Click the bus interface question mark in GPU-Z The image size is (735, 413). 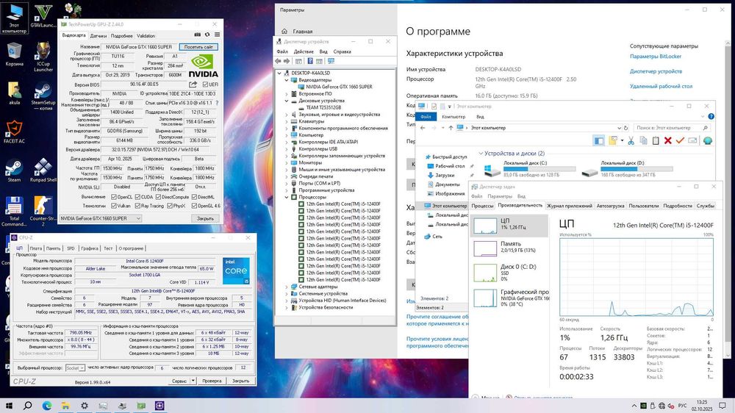217,103
